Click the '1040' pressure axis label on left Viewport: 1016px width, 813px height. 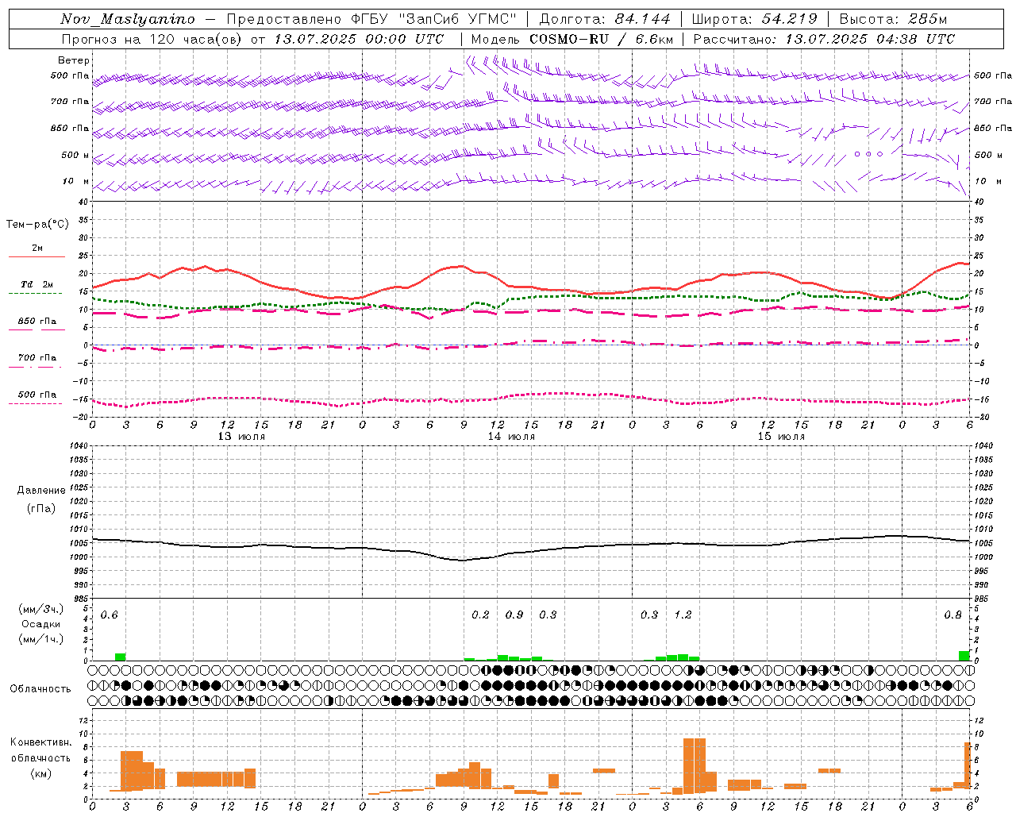pyautogui.click(x=79, y=445)
